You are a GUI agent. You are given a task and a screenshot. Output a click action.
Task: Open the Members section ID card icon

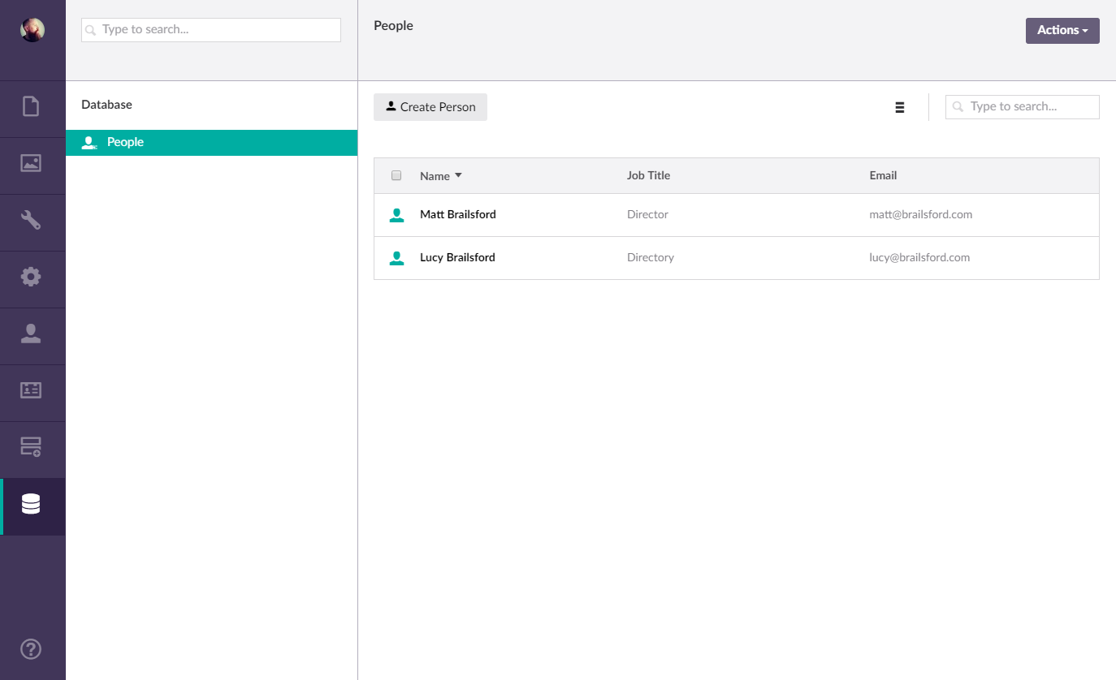[x=31, y=390]
